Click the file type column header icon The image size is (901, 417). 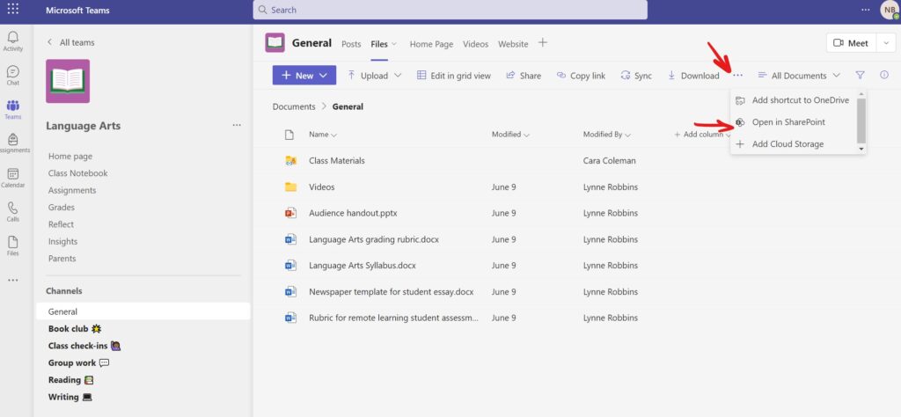pos(289,135)
